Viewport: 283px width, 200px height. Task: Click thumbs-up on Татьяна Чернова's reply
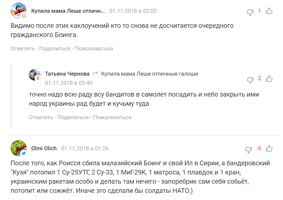pyautogui.click(x=269, y=79)
